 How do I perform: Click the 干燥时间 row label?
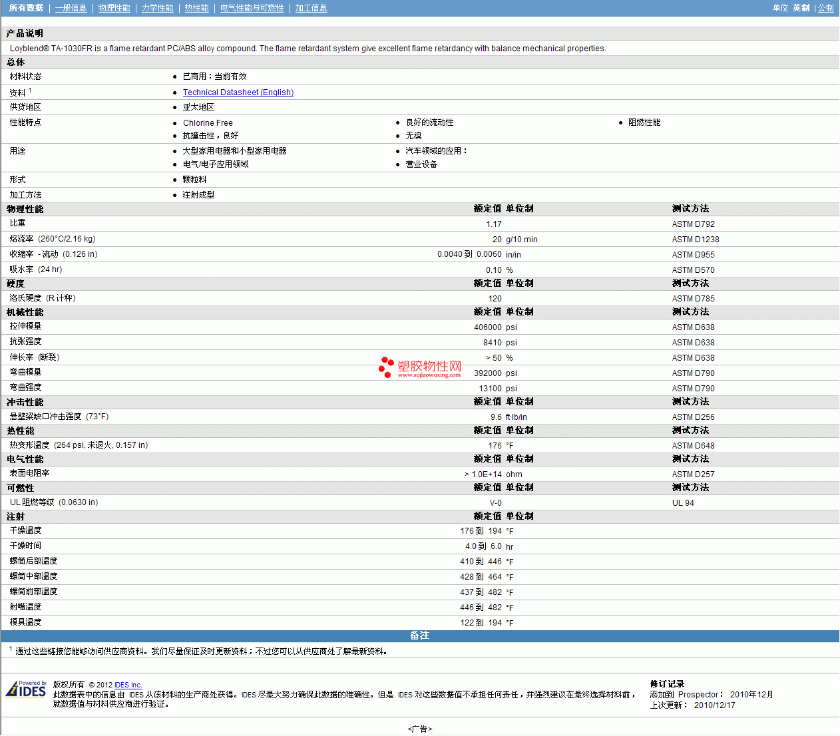25,546
